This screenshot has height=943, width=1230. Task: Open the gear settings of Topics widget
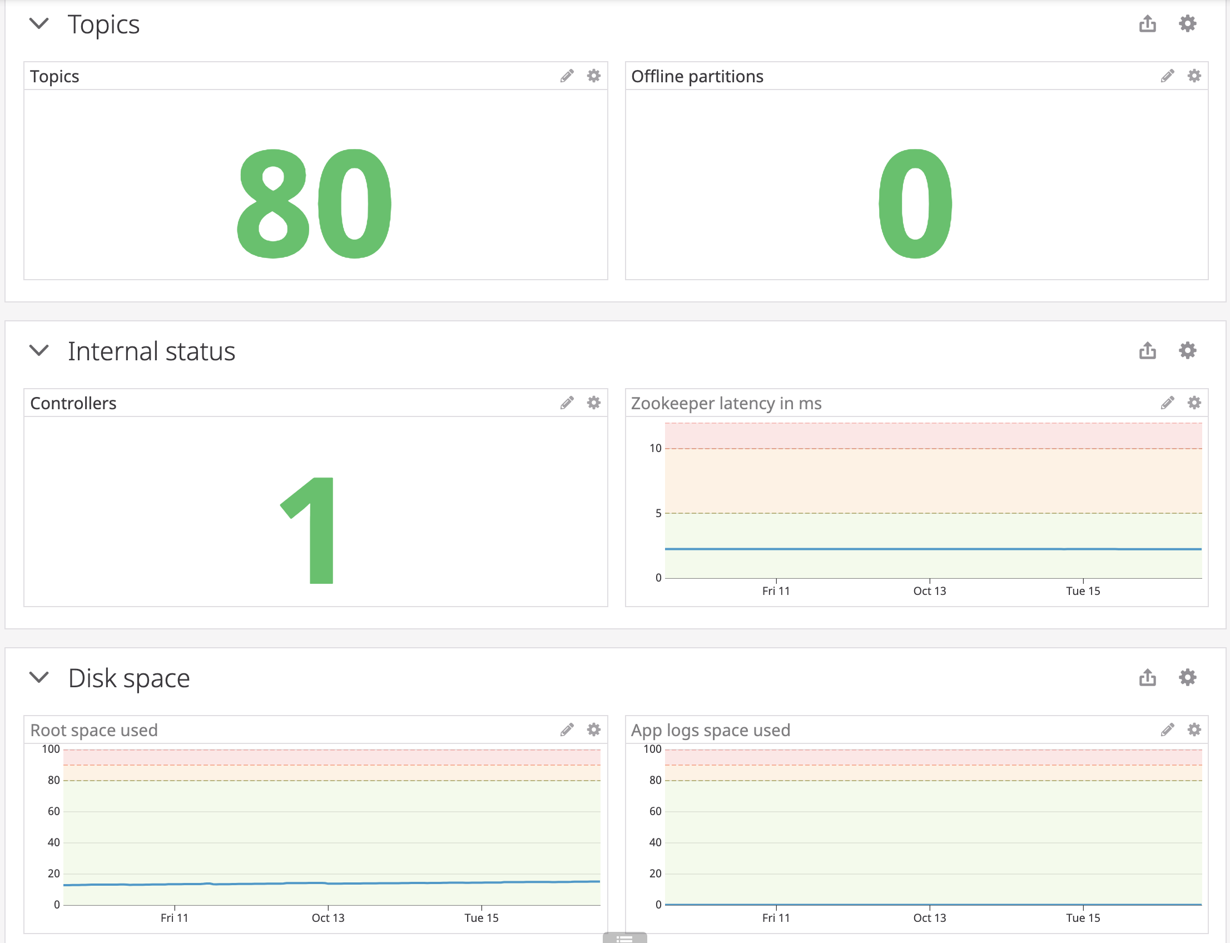594,76
